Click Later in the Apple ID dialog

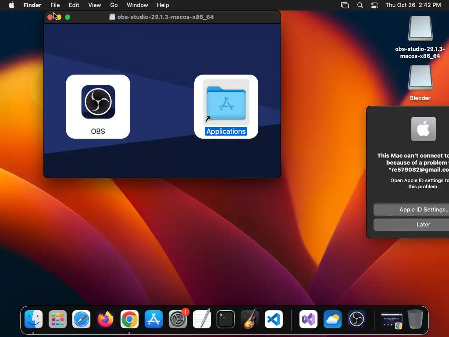click(411, 224)
